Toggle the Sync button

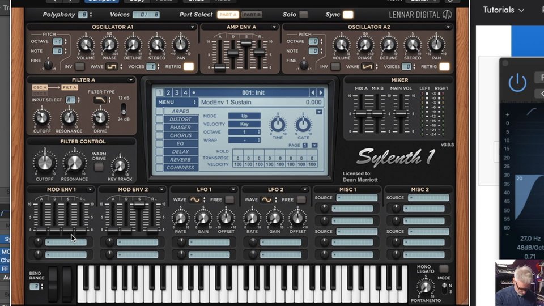pos(348,15)
